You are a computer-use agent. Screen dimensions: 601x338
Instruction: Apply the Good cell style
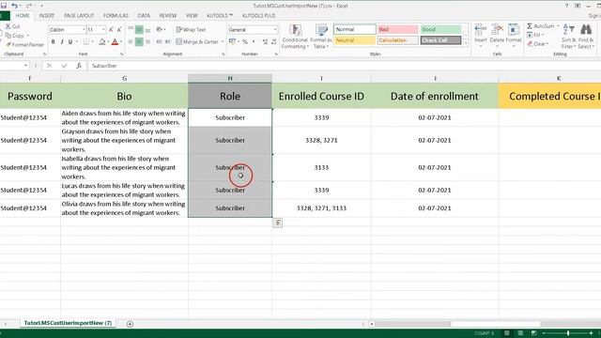(x=440, y=29)
